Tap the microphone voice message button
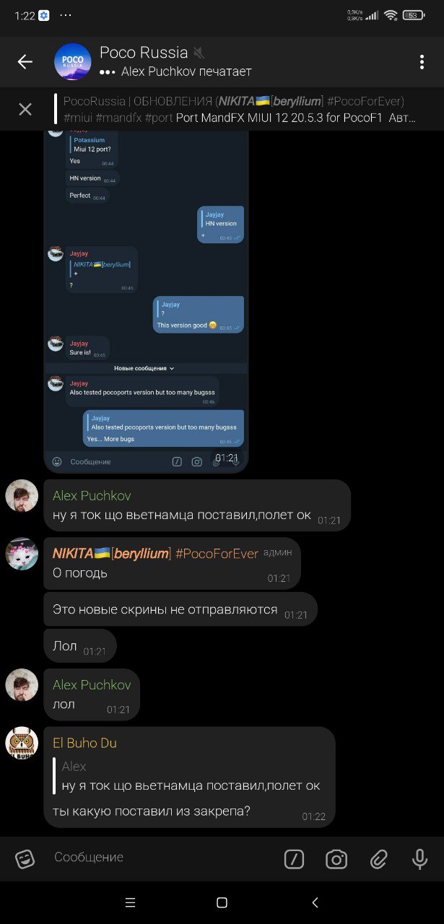 [420, 858]
